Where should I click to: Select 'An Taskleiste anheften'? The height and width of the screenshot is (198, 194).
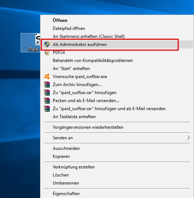(x=74, y=117)
